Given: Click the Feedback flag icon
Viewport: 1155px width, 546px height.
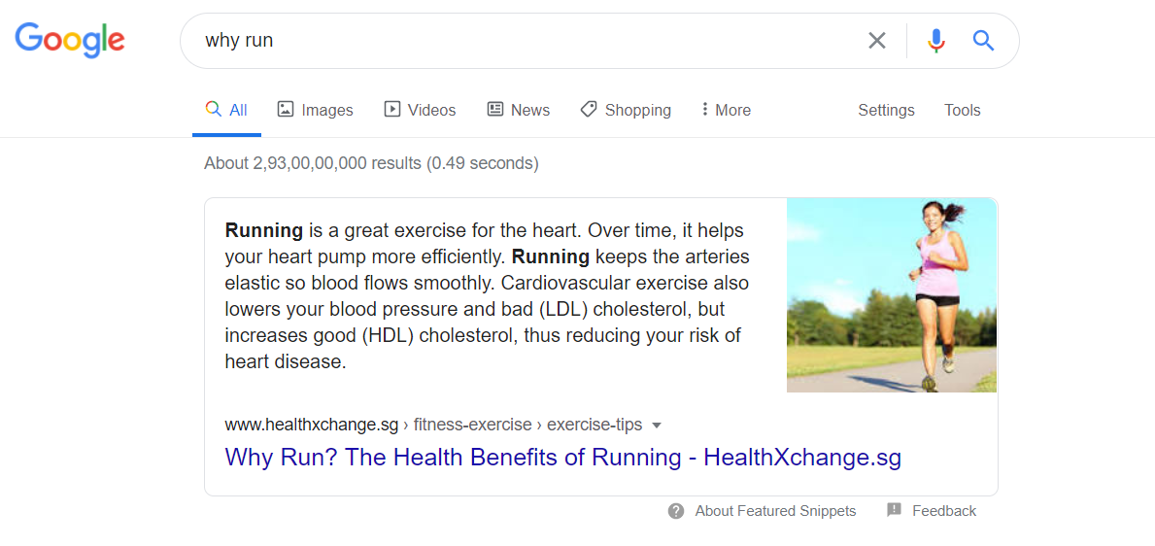Looking at the screenshot, I should pyautogui.click(x=894, y=511).
